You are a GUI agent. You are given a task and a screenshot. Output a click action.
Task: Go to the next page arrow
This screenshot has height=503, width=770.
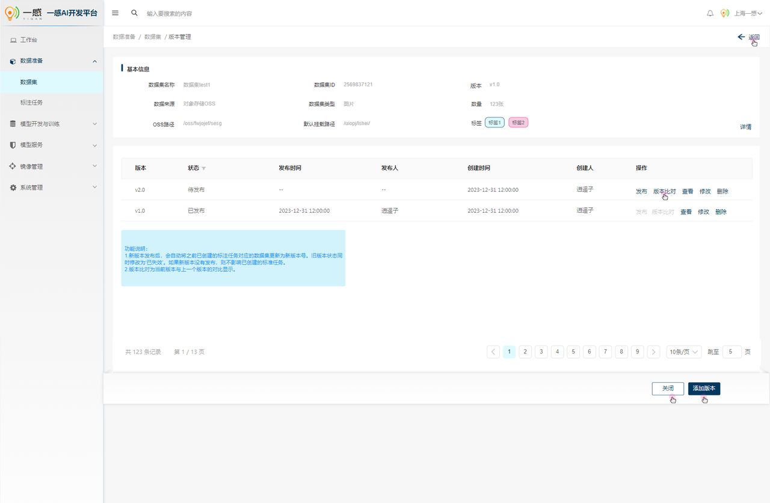(654, 352)
